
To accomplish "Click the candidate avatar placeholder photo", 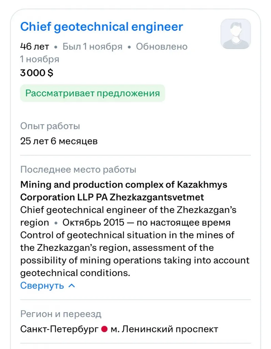I will pos(236,34).
